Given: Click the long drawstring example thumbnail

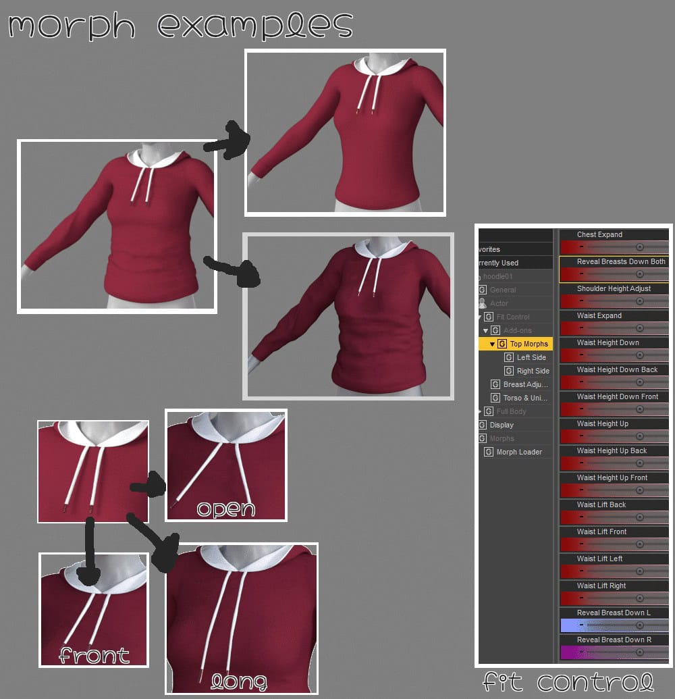Looking at the screenshot, I should [x=242, y=619].
